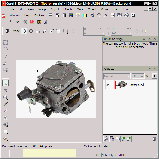The width and height of the screenshot is (159, 159).
Task: Open the File menu
Action: tap(12, 9)
